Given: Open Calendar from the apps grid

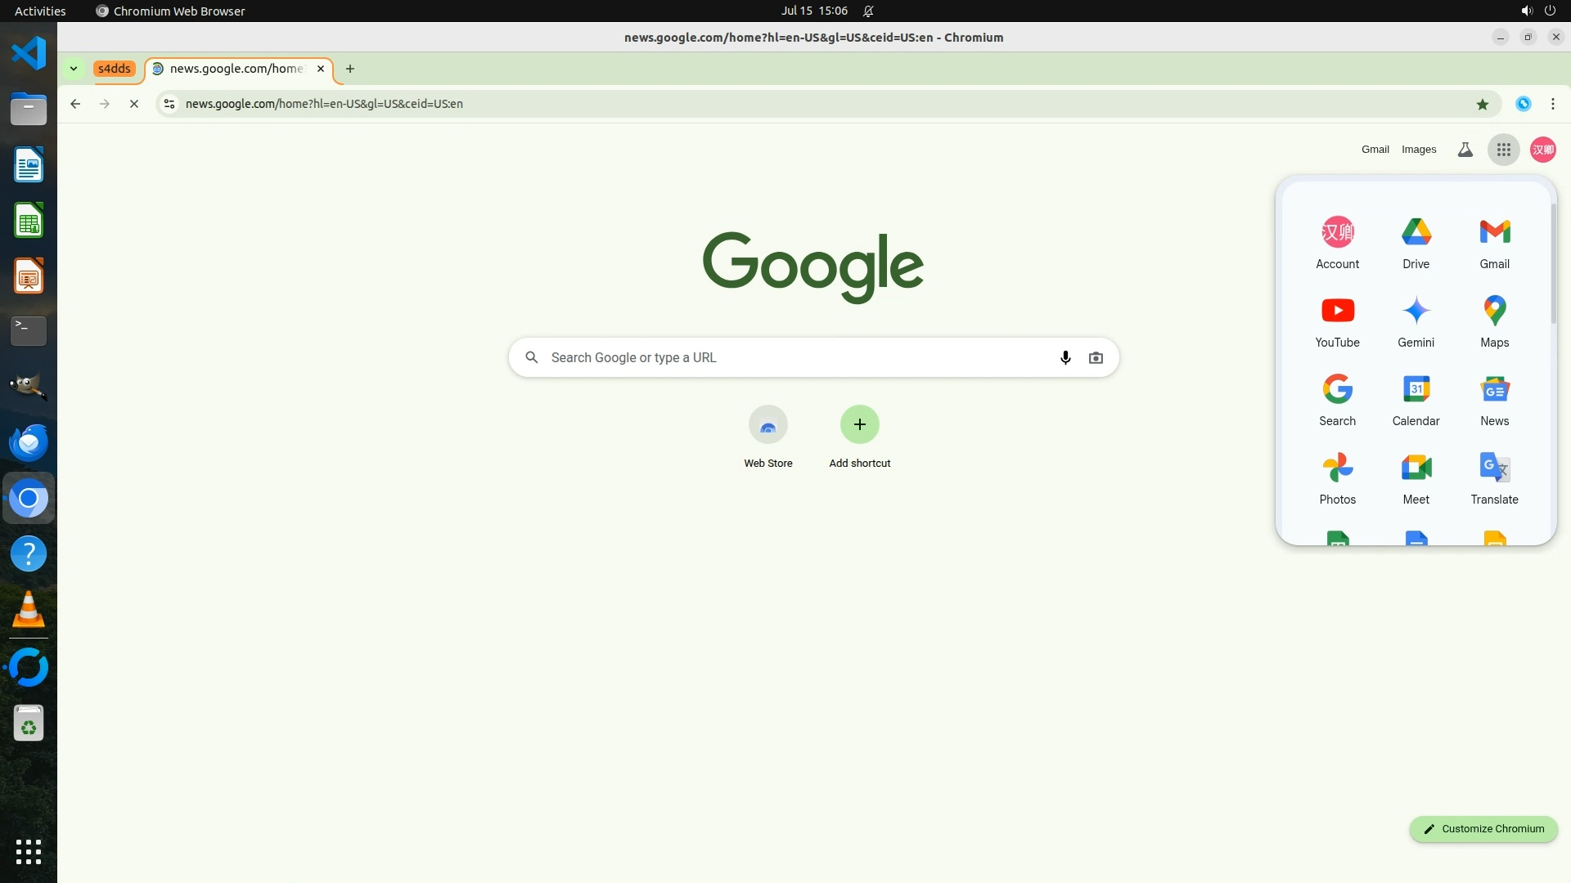Looking at the screenshot, I should tap(1416, 399).
